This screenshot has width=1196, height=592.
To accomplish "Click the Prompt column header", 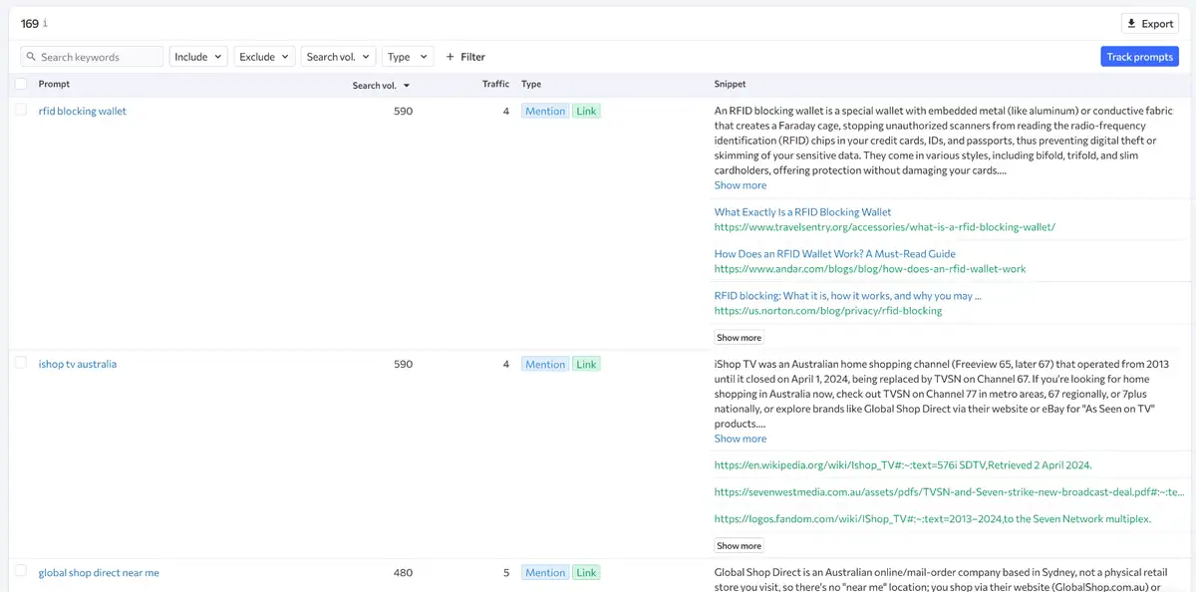I will 54,84.
